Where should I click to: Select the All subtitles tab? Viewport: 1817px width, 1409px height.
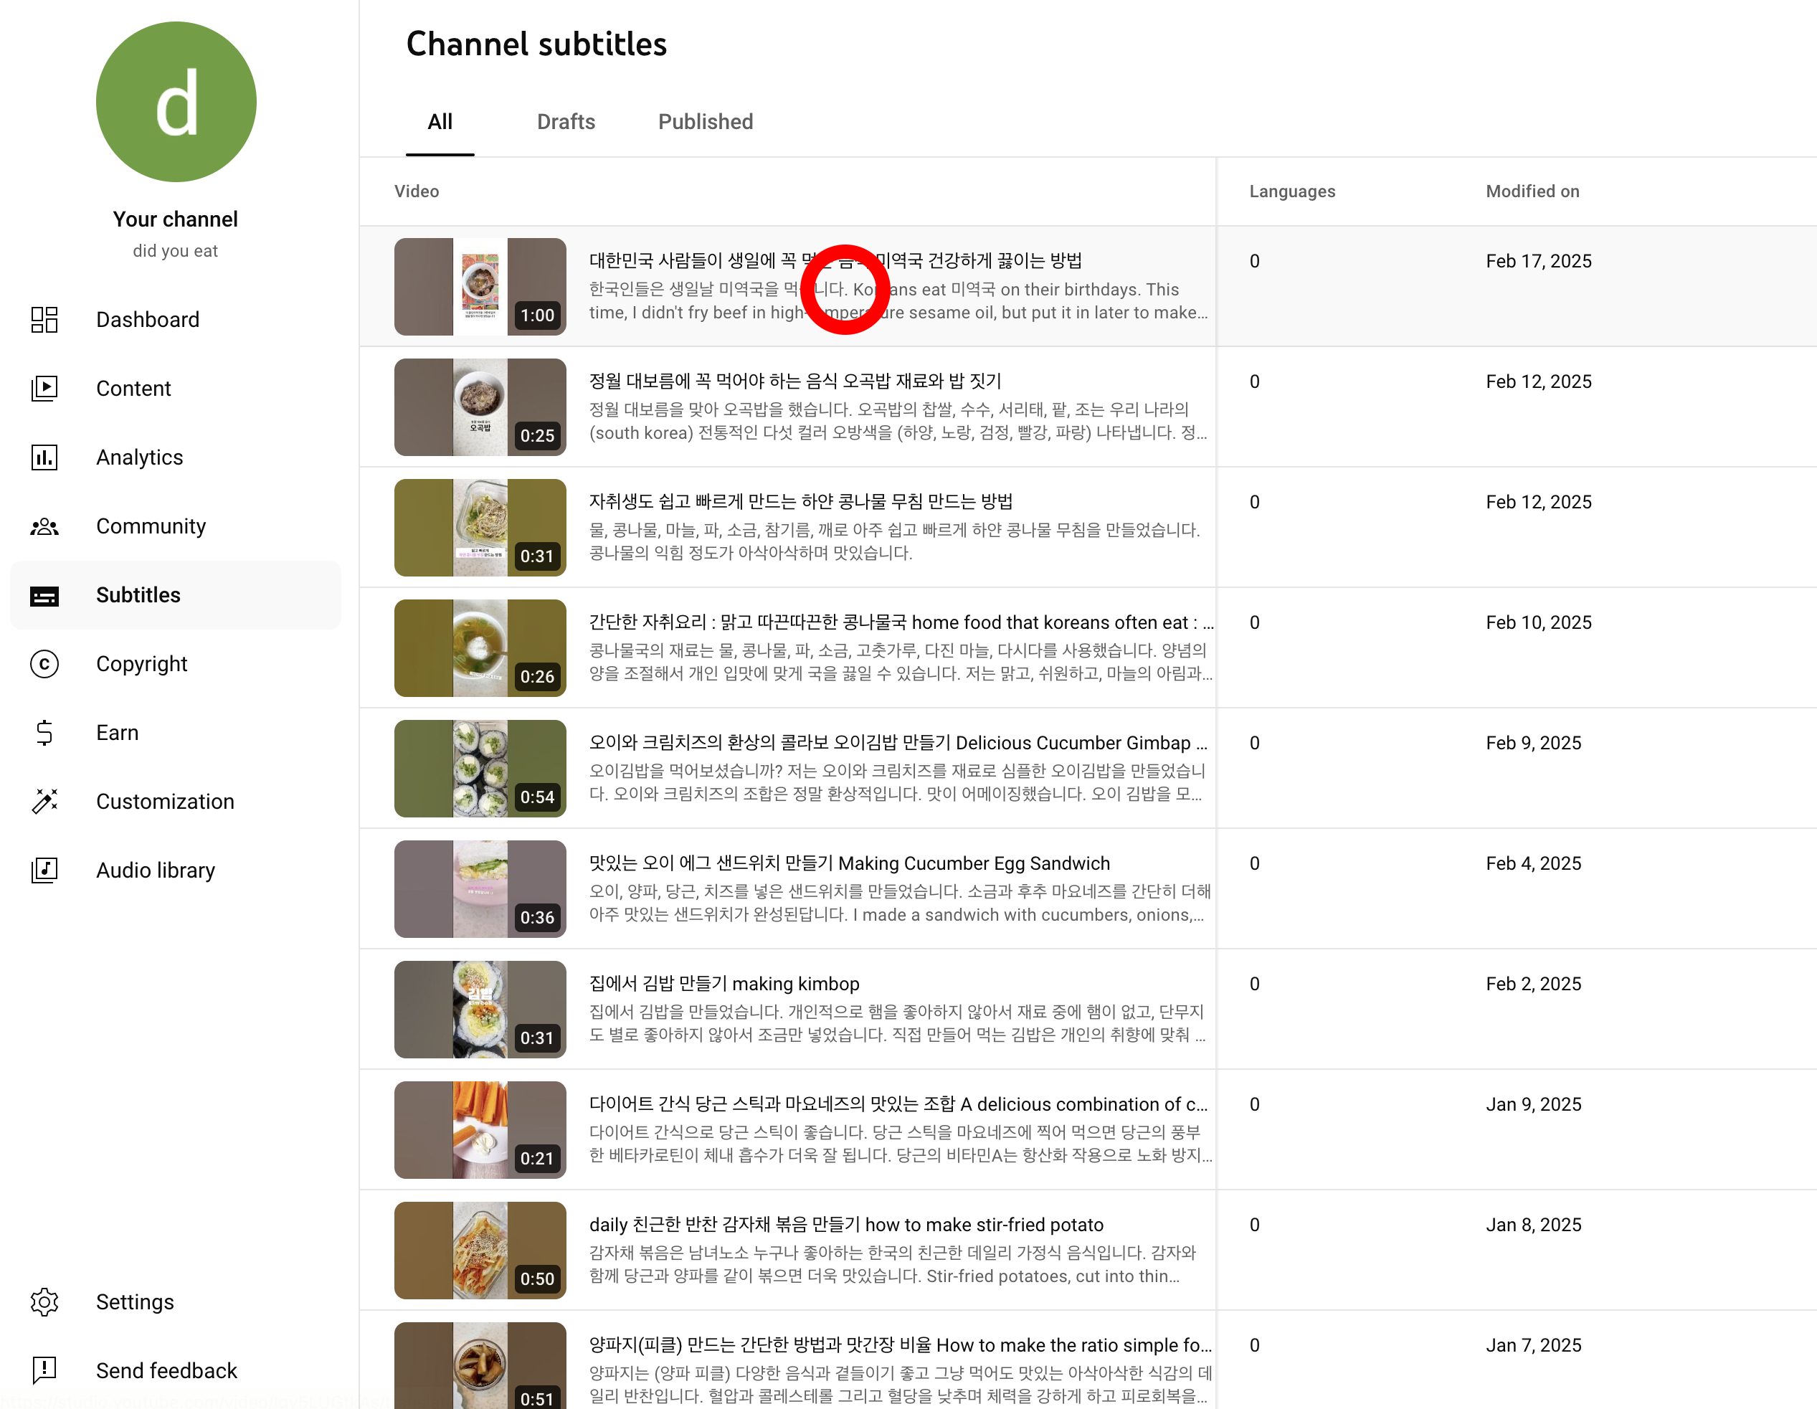440,123
